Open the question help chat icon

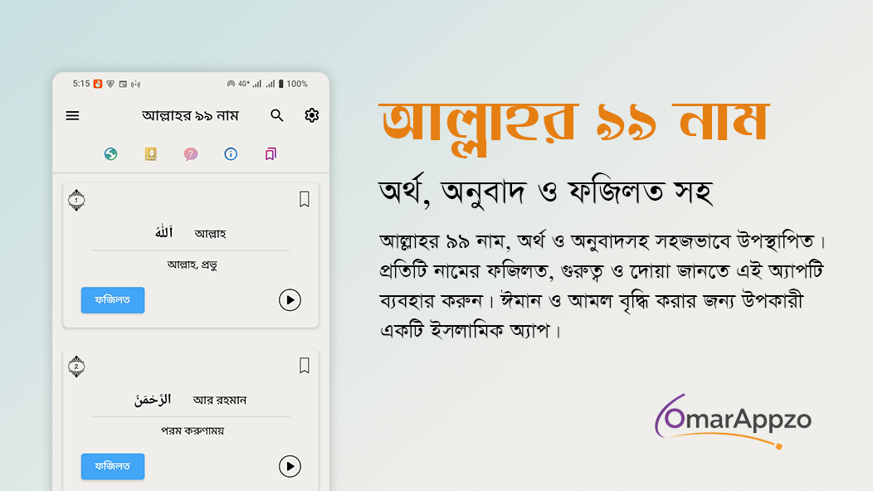[190, 154]
